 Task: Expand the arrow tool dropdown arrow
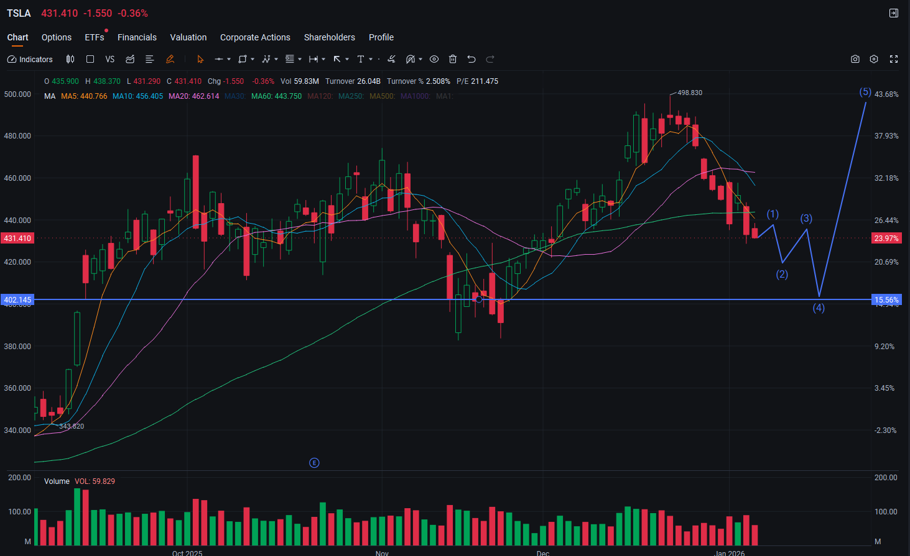click(x=347, y=59)
